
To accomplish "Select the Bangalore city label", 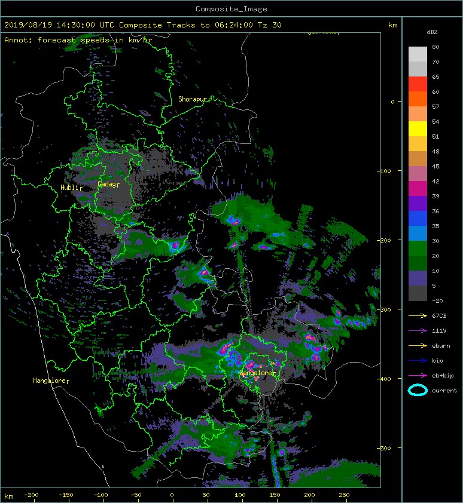I will click(258, 373).
